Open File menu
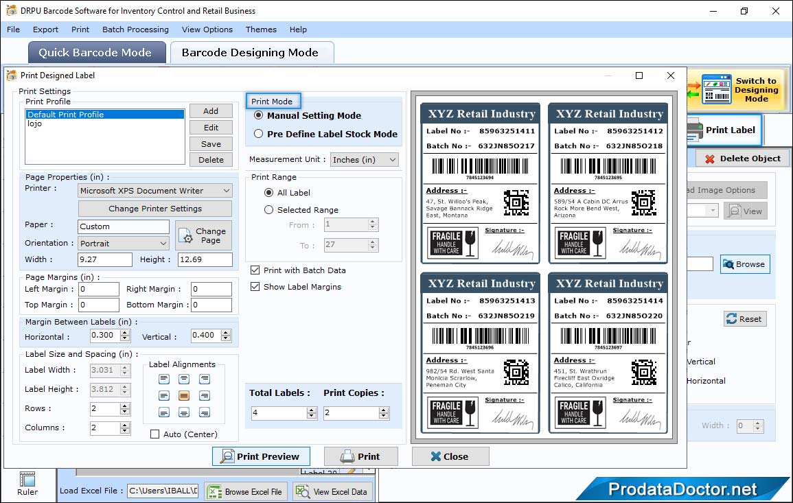 [13, 30]
